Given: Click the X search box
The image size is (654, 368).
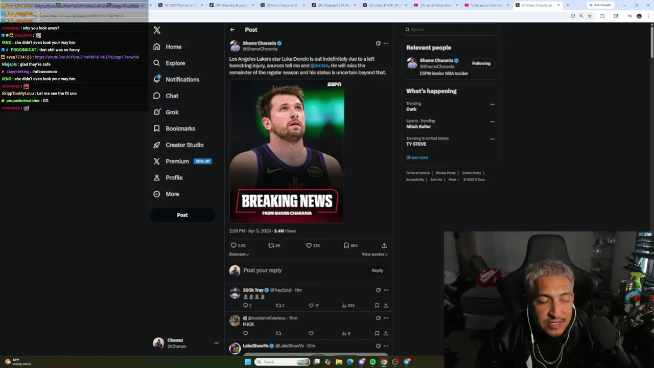Looking at the screenshot, I should (x=451, y=30).
